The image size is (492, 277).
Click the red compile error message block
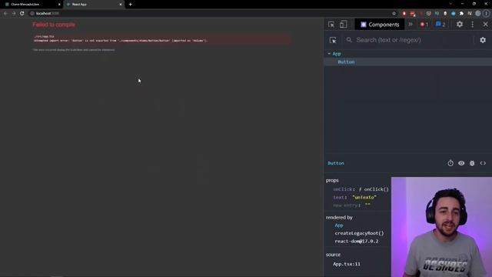click(x=161, y=38)
